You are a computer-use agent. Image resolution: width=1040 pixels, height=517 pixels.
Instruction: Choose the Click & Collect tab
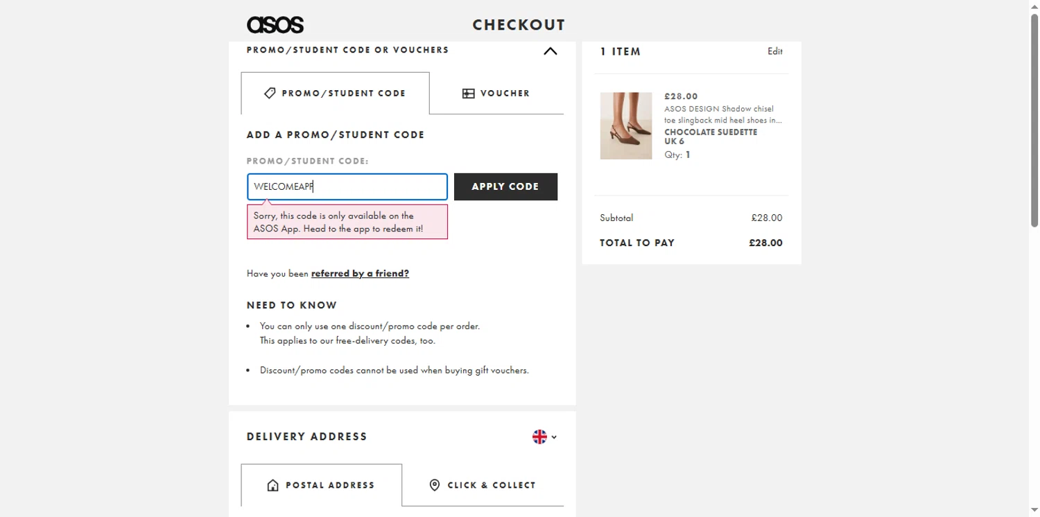[x=483, y=485]
